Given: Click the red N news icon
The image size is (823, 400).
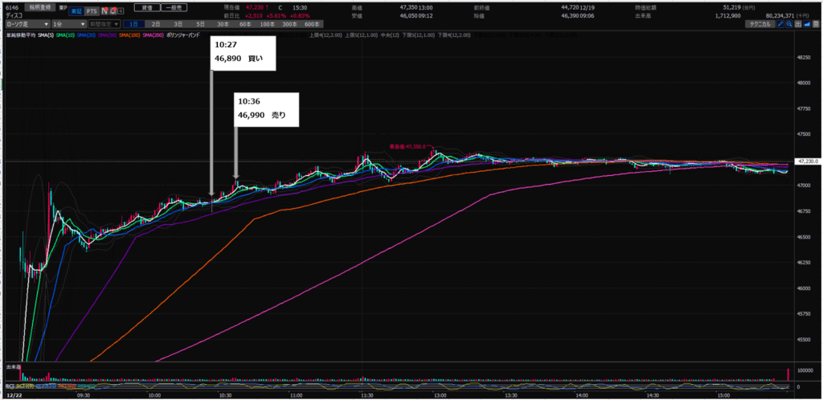Looking at the screenshot, I should click(104, 12).
